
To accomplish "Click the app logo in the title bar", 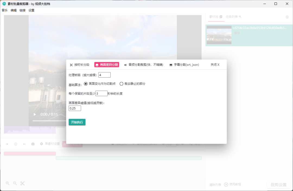I will 4,4.
